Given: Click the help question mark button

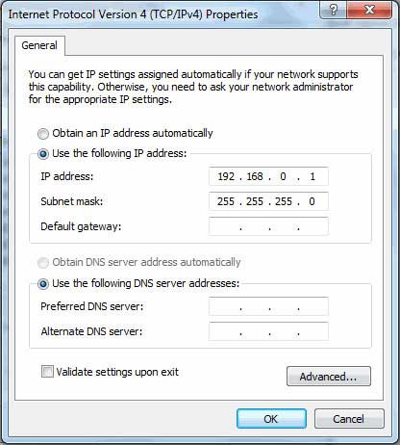Looking at the screenshot, I should pyautogui.click(x=334, y=10).
